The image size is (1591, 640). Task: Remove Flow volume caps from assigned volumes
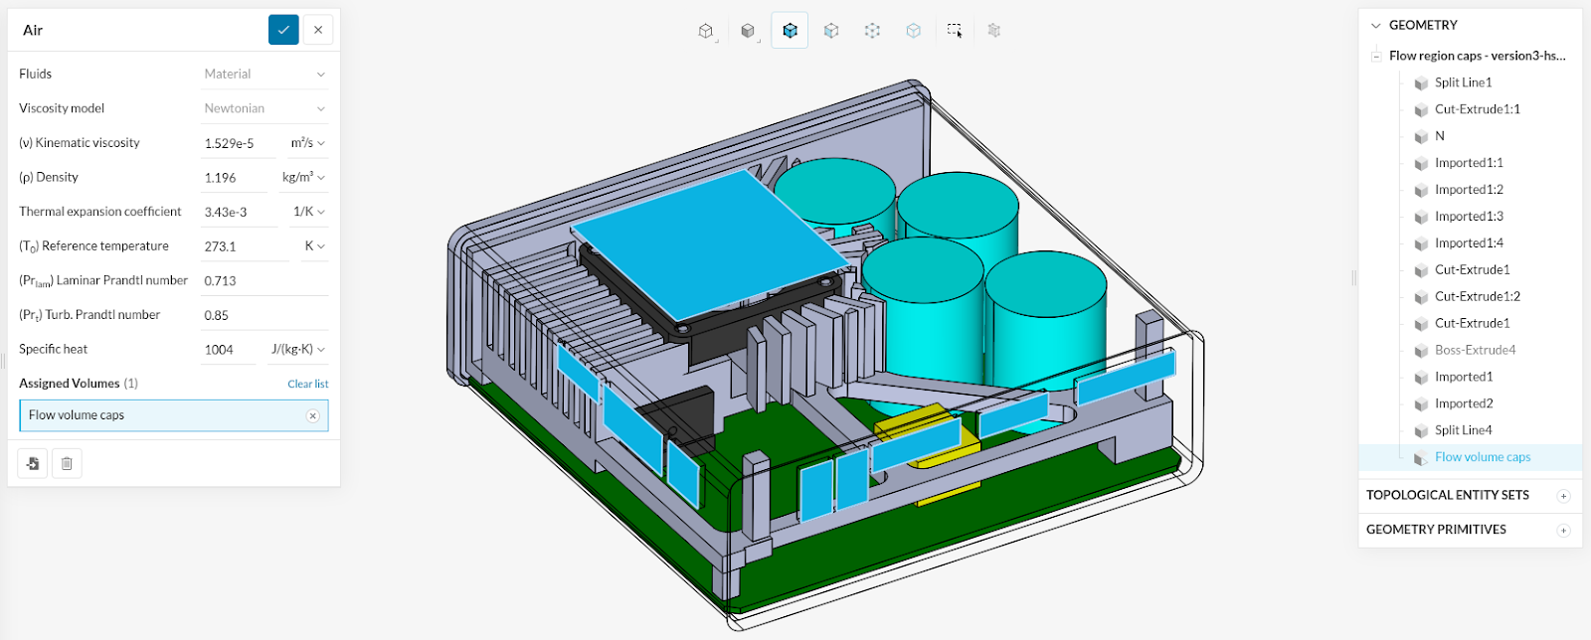tap(312, 416)
